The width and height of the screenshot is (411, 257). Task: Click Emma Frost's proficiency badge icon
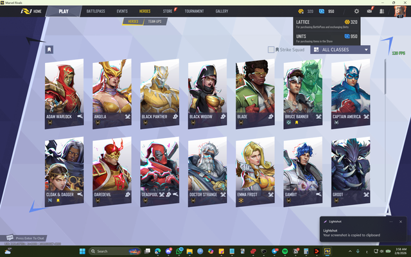click(x=241, y=200)
